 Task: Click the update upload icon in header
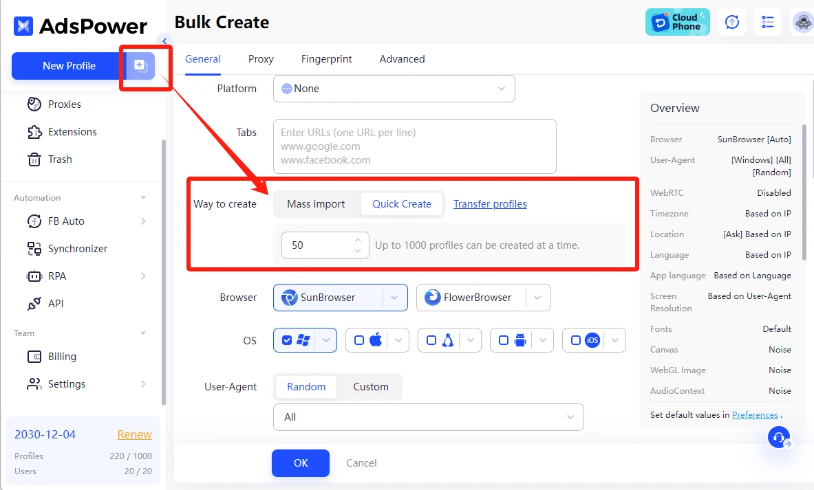(x=732, y=22)
